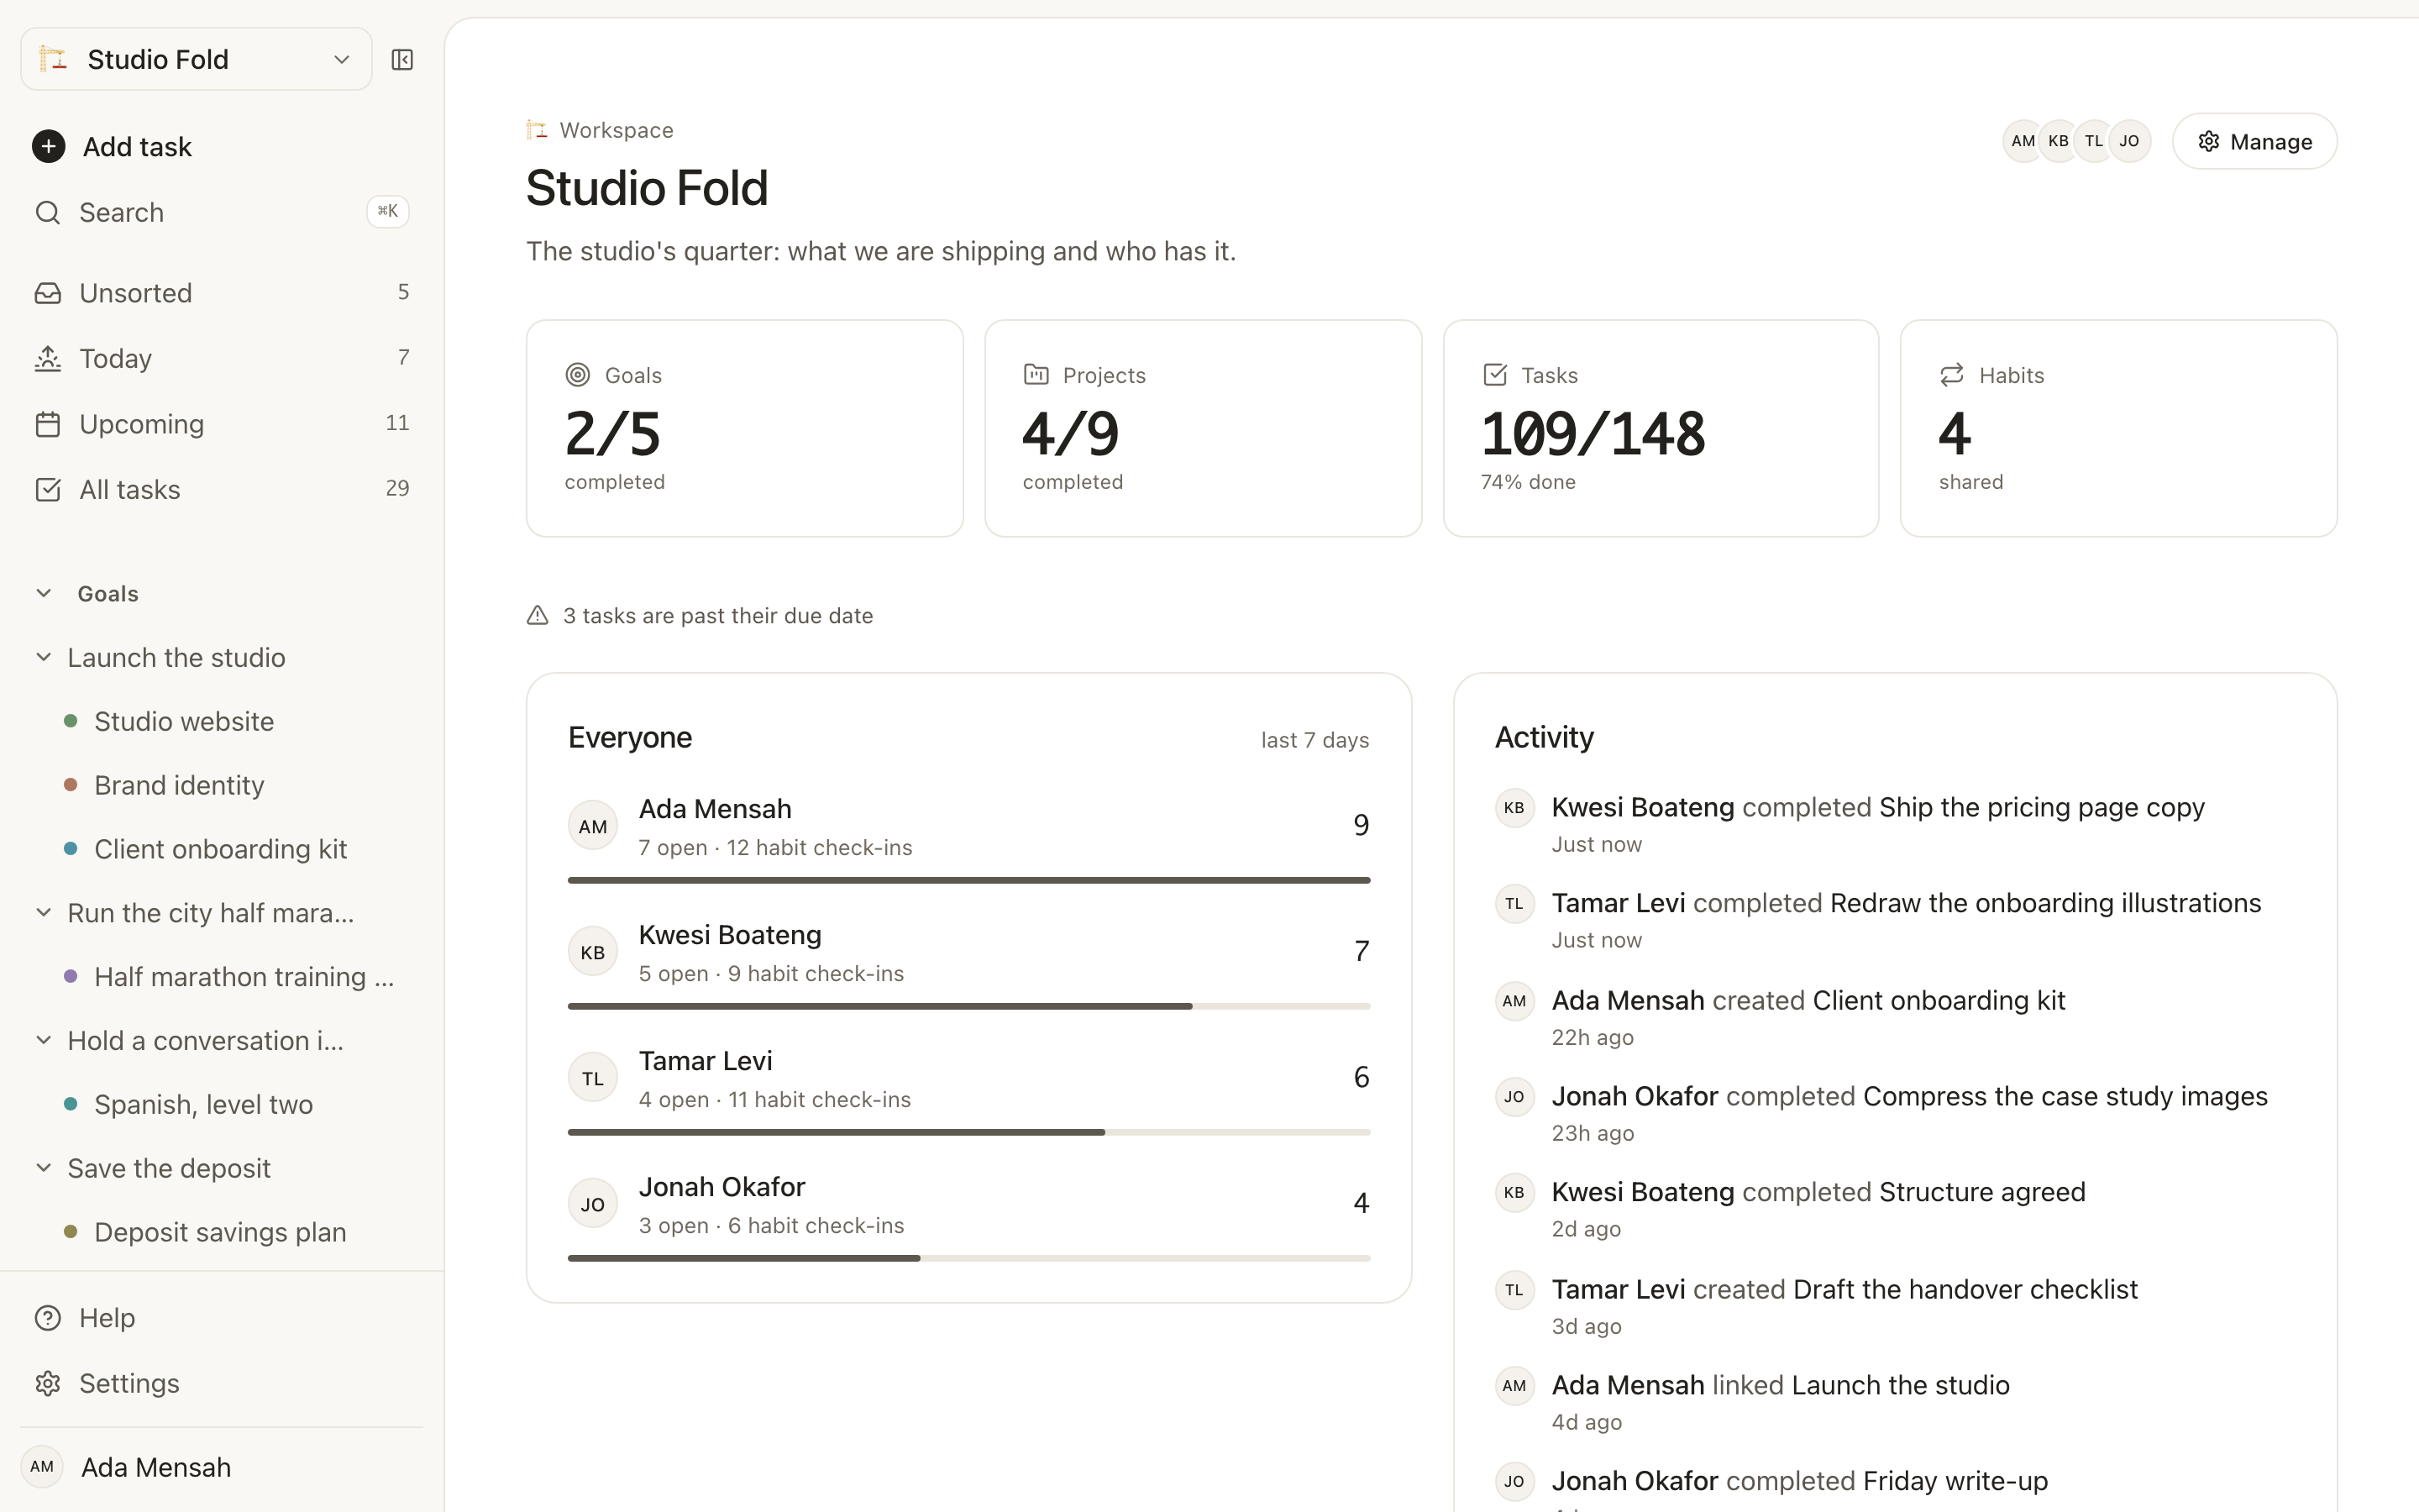Image resolution: width=2419 pixels, height=1512 pixels.
Task: Open Ada Mensah account menu at sidebar bottom
Action: (x=222, y=1467)
